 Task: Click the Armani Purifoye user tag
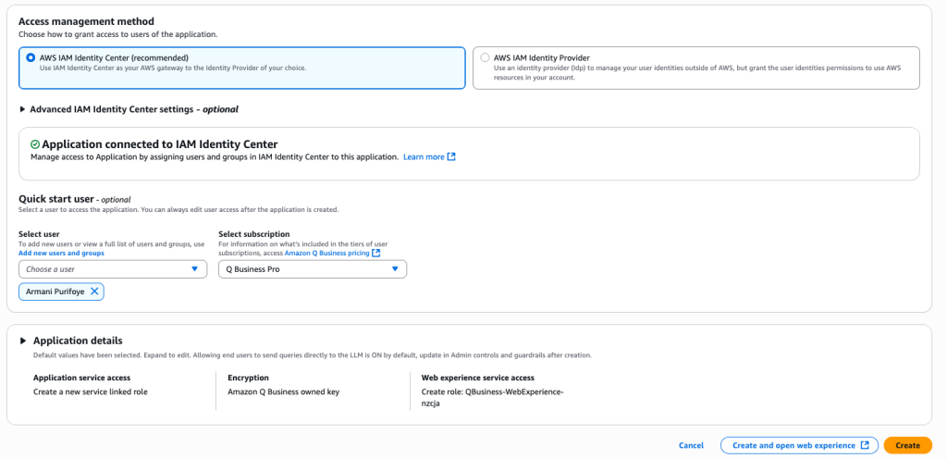(62, 292)
